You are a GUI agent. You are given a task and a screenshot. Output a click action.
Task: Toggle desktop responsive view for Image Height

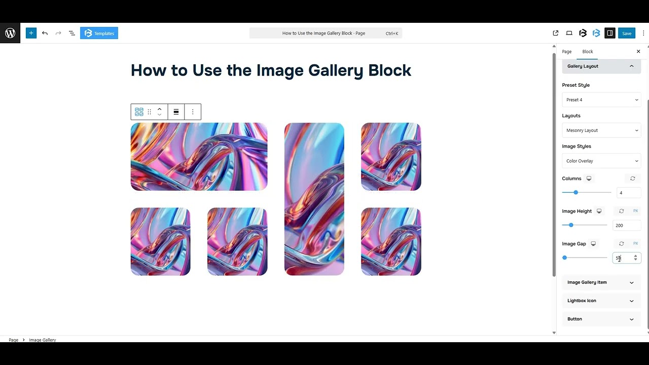(x=599, y=211)
